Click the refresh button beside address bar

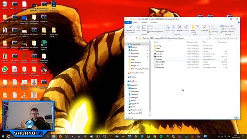click(x=210, y=38)
